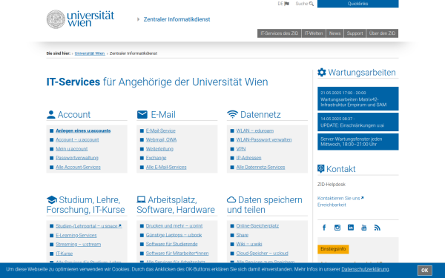Click the Account person icon

[50, 114]
